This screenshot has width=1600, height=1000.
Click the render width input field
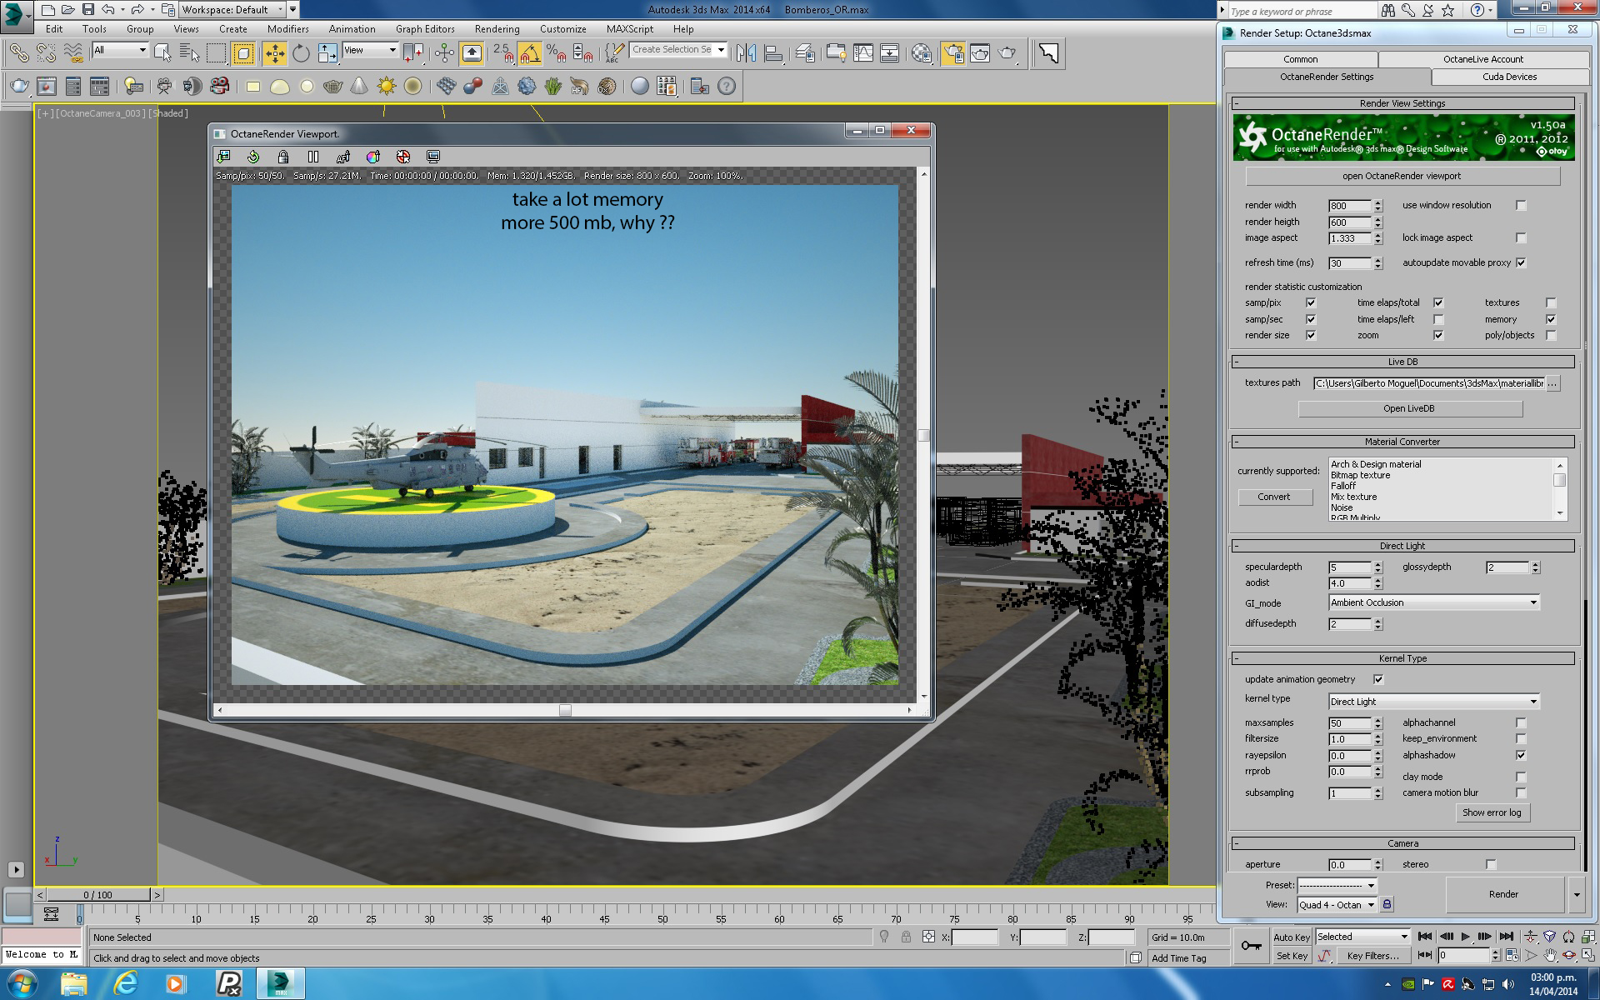tap(1348, 206)
